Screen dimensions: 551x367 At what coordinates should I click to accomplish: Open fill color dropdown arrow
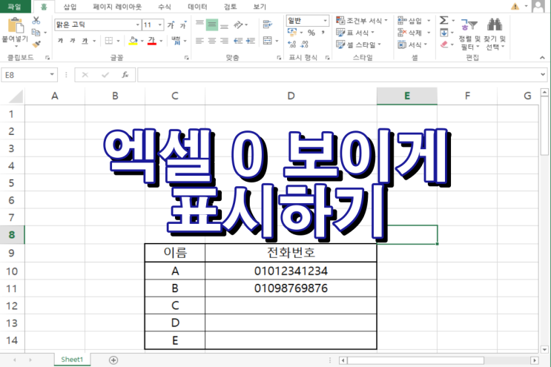coord(142,41)
